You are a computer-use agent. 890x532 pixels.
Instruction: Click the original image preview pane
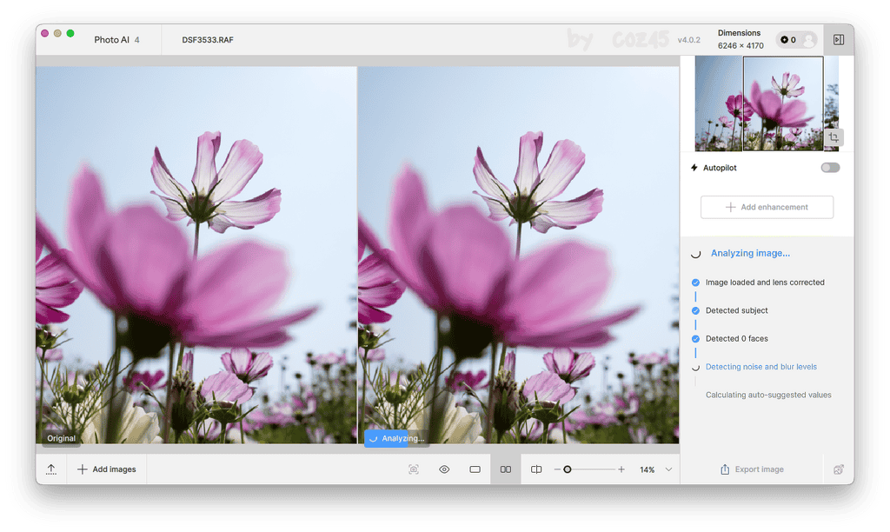[x=196, y=255]
